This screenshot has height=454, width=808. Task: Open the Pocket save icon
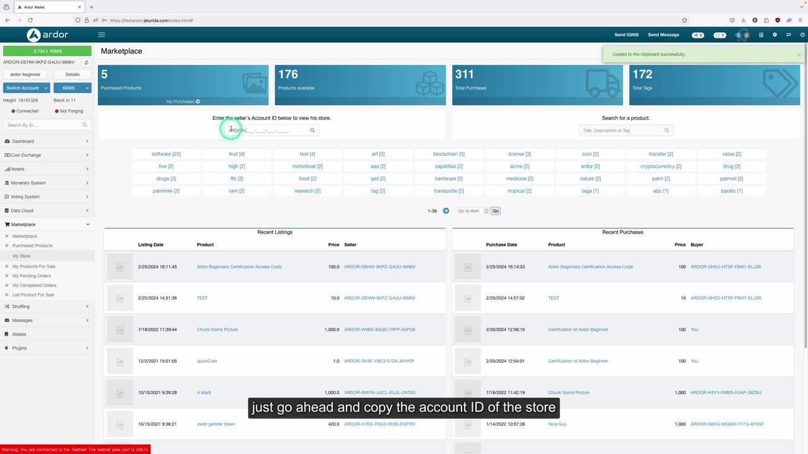[x=732, y=20]
